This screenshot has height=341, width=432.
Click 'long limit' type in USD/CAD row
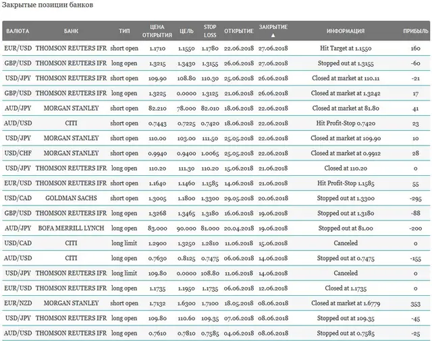124,243
